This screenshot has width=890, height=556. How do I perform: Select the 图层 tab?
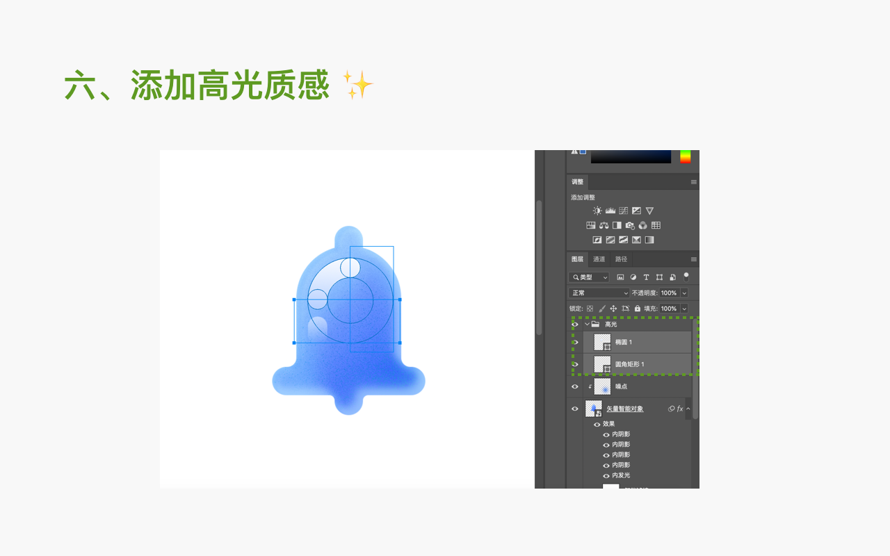point(578,259)
